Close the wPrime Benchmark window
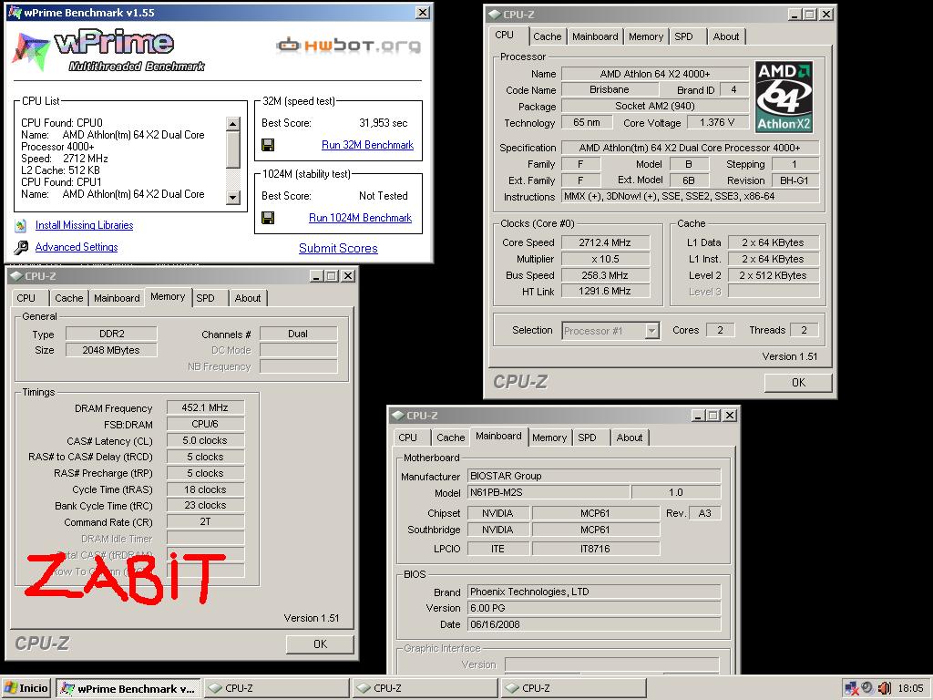Viewport: 933px width, 700px height. tap(422, 13)
